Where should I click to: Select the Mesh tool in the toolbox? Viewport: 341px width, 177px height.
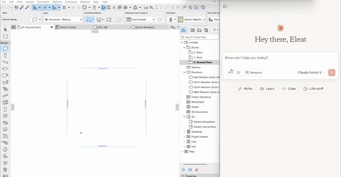click(x=5, y=143)
